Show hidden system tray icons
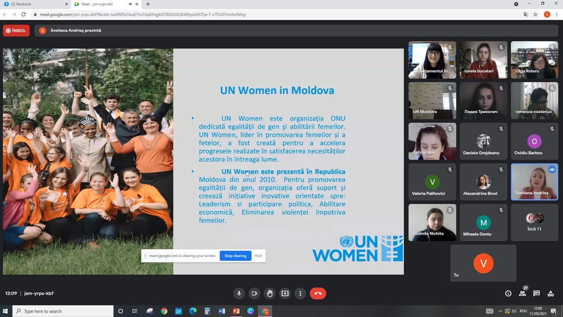The height and width of the screenshot is (317, 563). tap(501, 311)
